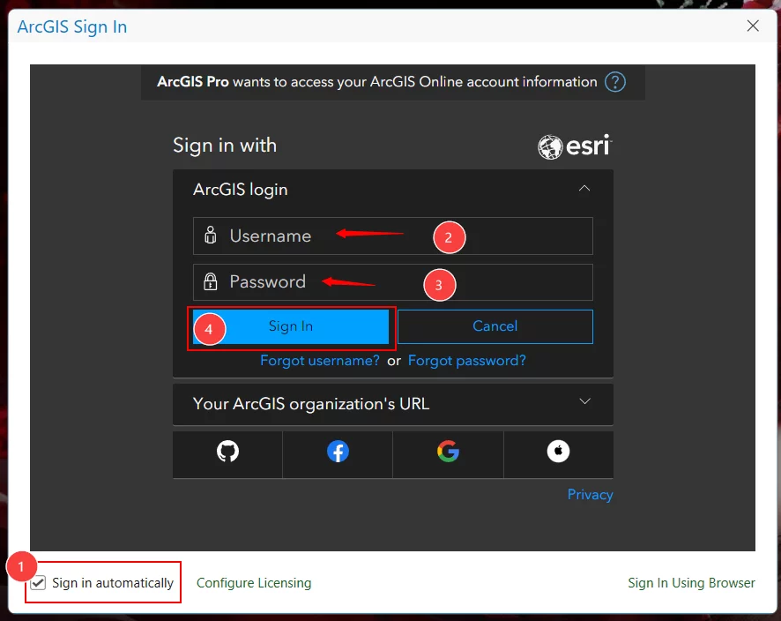Viewport: 781px width, 621px height.
Task: Click the Cancel button
Action: tap(495, 326)
